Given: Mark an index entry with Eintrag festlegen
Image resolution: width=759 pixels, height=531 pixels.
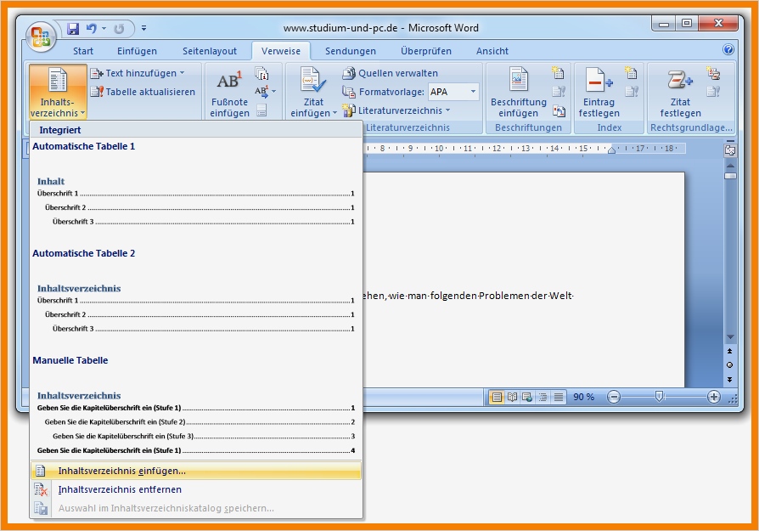Looking at the screenshot, I should pos(599,90).
